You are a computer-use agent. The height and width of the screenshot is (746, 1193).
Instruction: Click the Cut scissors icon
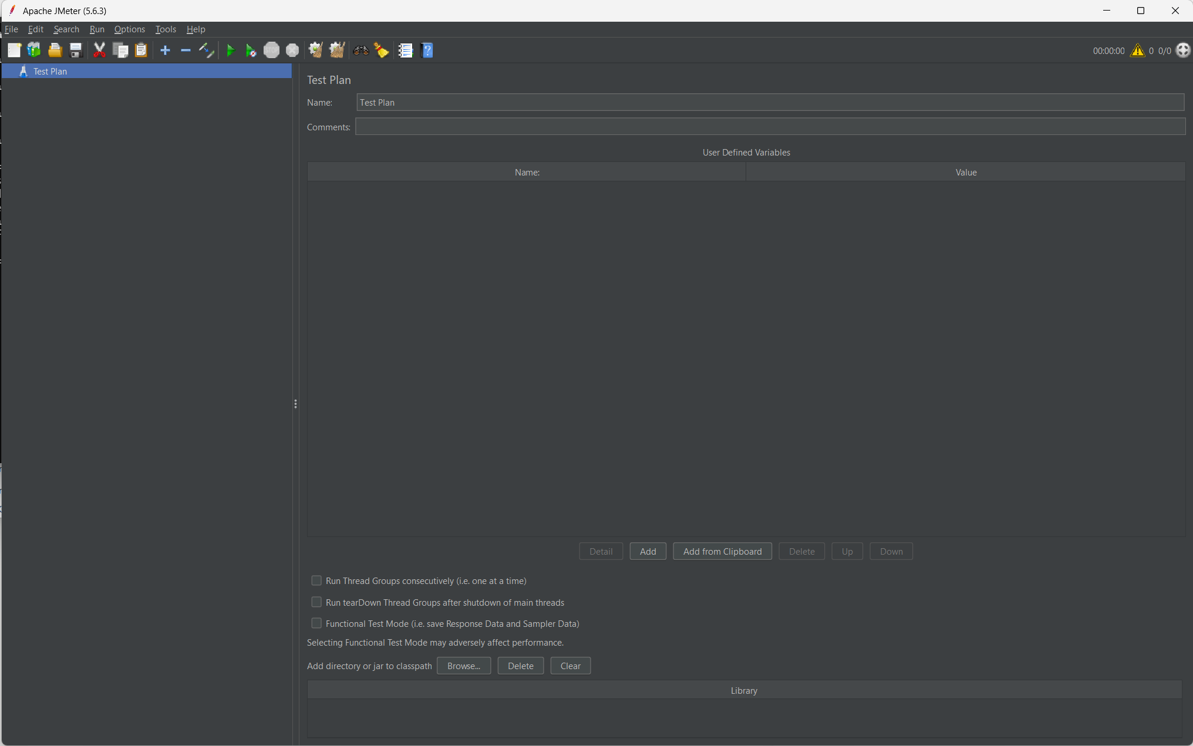[x=99, y=50]
